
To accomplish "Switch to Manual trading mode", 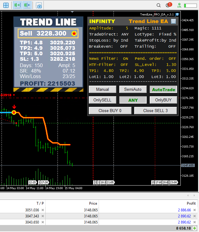I will point(102,89).
